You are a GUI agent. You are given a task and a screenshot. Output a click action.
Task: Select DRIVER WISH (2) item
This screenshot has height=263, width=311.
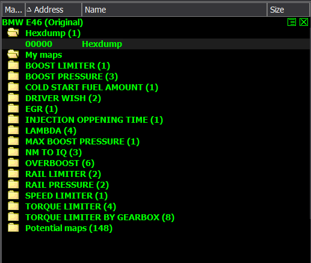[x=63, y=98]
